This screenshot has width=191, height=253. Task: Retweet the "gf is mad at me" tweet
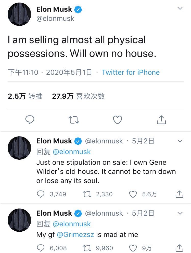(86, 248)
